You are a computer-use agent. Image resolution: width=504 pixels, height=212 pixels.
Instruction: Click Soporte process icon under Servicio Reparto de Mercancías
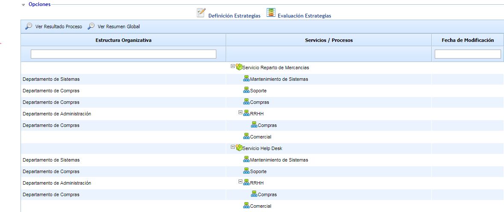(246, 90)
